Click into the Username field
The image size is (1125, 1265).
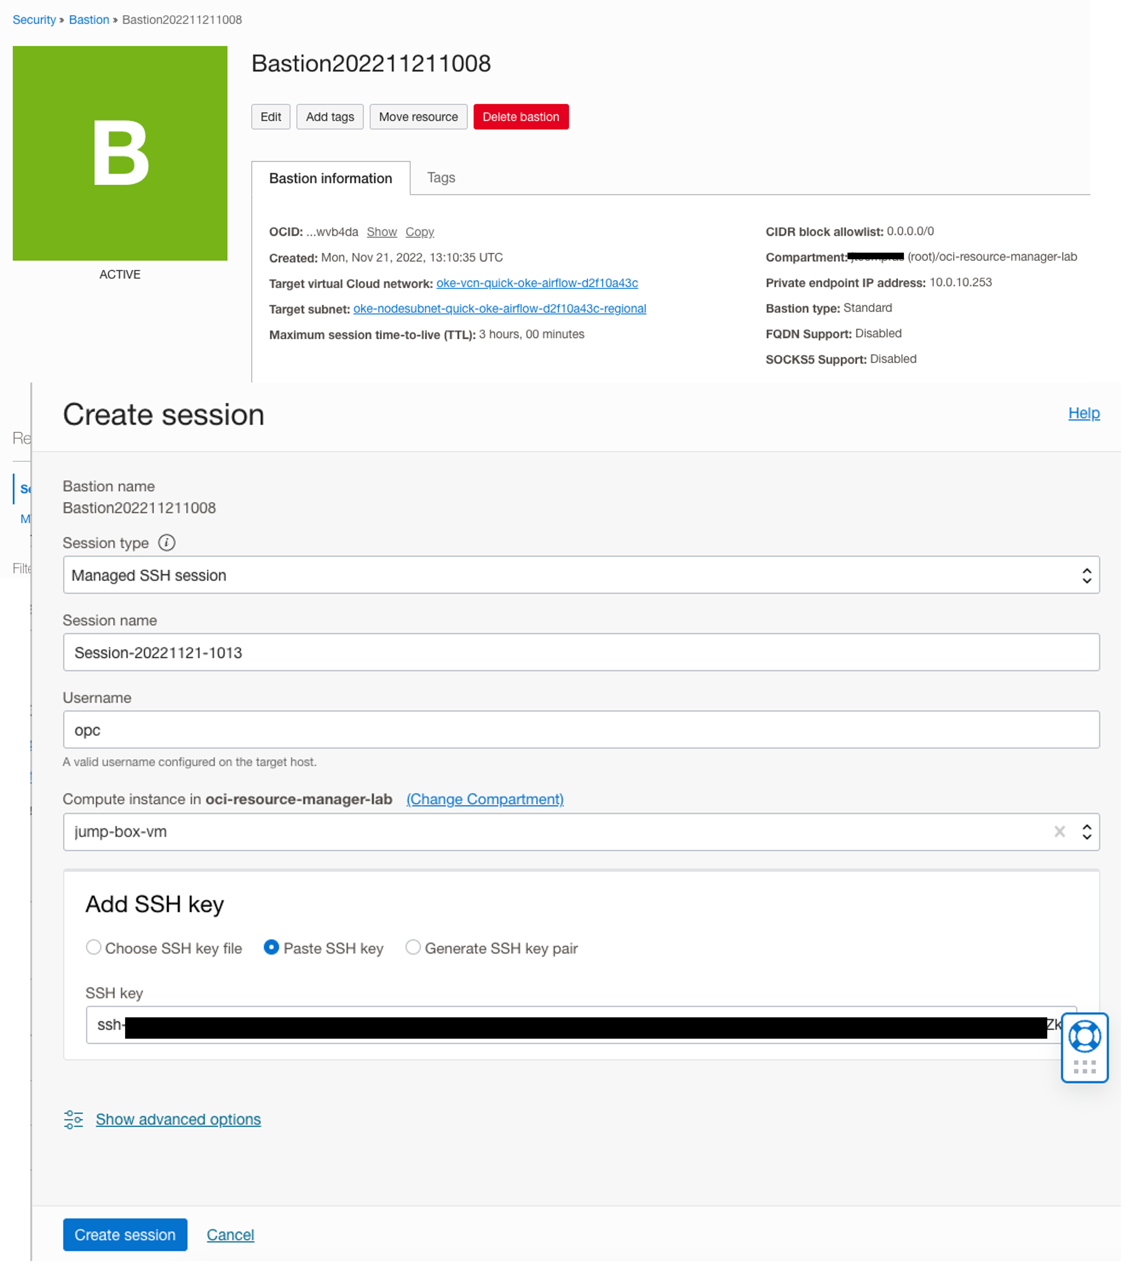coord(581,730)
